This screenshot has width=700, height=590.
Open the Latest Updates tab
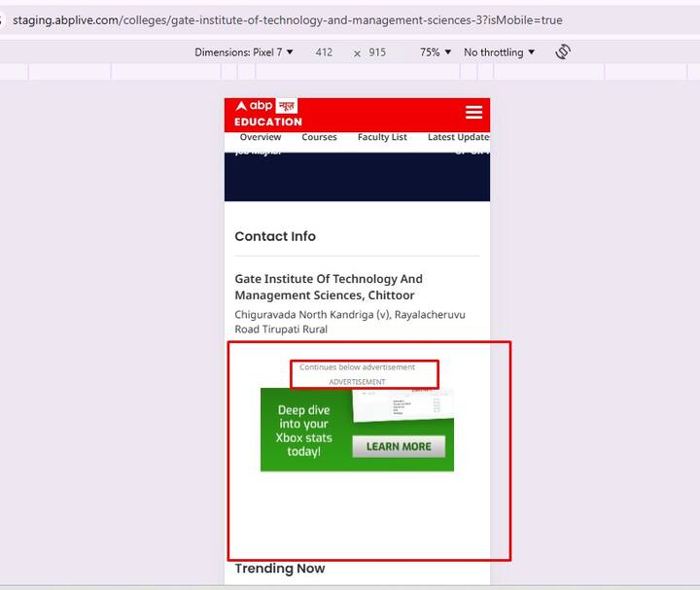(x=458, y=138)
